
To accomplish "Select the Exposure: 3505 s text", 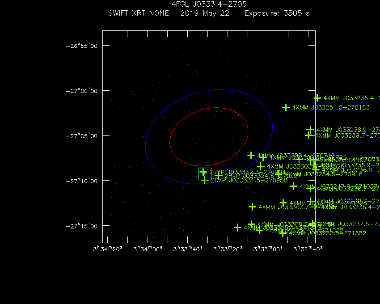I will pos(277,13).
